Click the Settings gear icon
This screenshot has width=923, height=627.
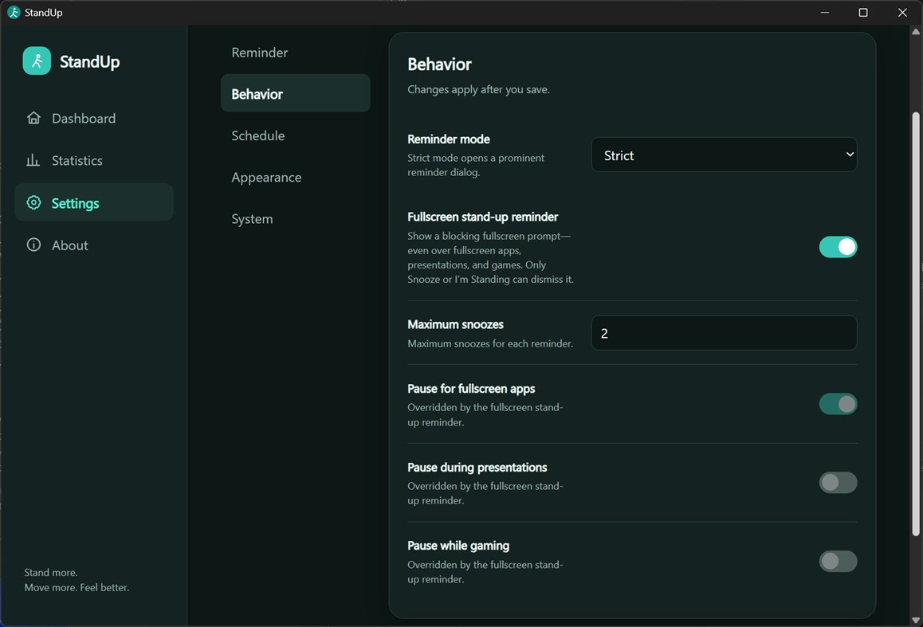[x=33, y=203]
